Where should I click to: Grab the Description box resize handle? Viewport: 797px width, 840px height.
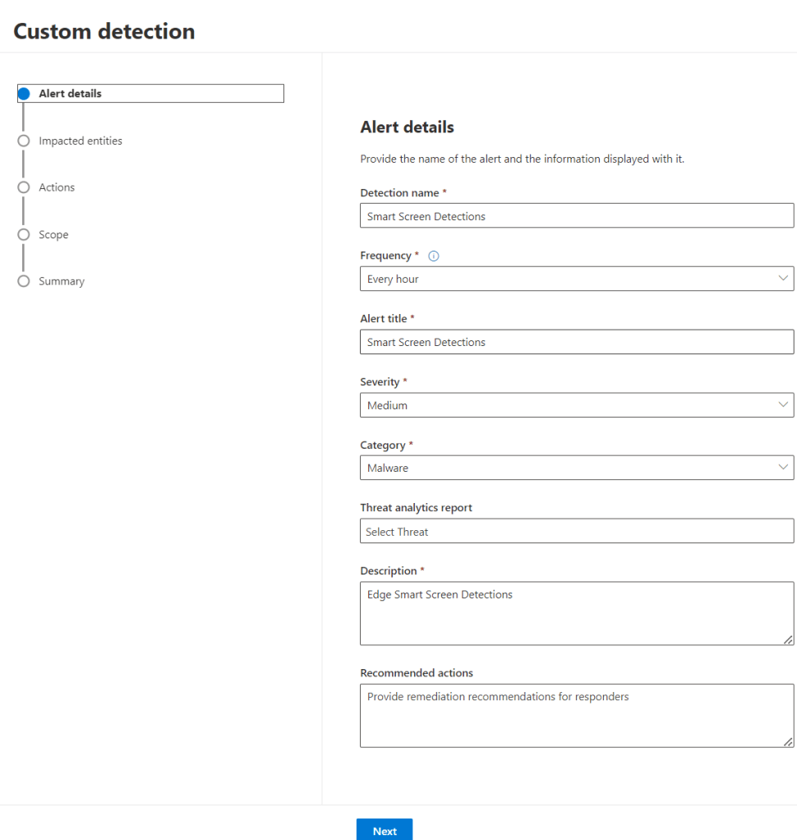coord(788,639)
